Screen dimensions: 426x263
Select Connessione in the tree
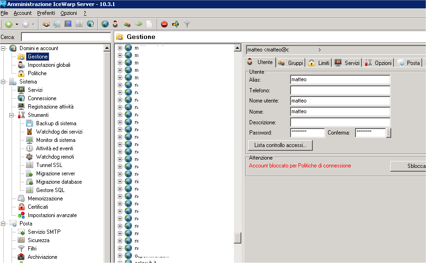[x=42, y=98]
